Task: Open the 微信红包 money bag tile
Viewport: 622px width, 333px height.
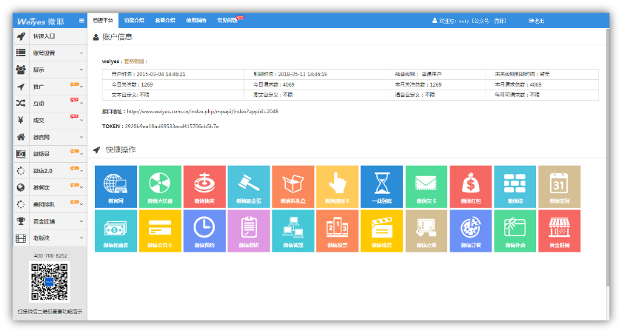Action: 471,186
